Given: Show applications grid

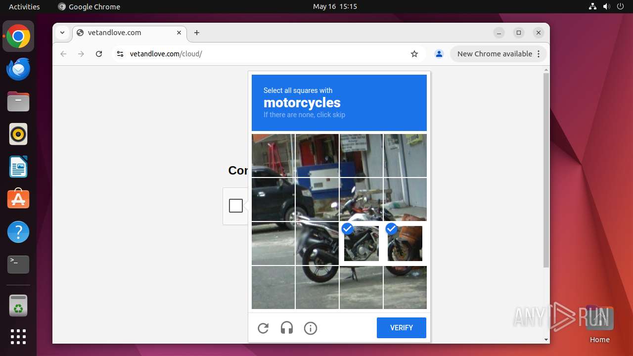Looking at the screenshot, I should [x=18, y=337].
